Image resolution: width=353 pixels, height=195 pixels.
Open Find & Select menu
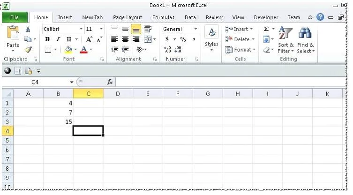pos(306,40)
